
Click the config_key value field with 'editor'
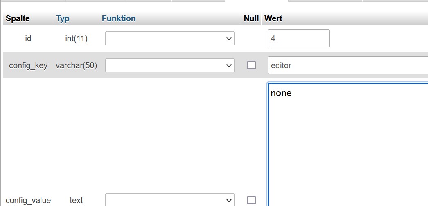(x=348, y=65)
